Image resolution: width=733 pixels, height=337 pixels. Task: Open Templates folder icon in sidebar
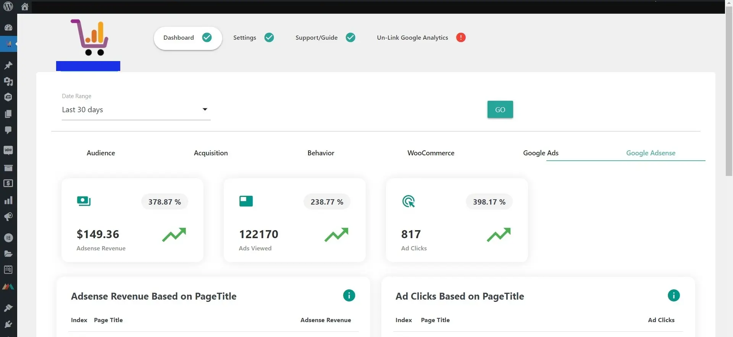point(8,254)
